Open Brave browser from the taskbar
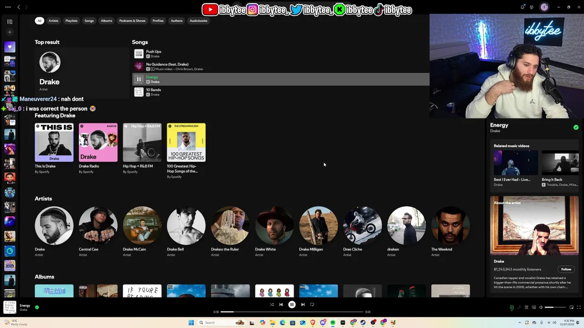Screen dimensions: 584x328 click(313, 323)
